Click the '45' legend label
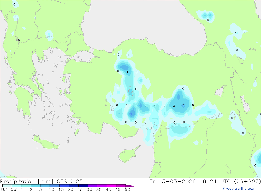Screen dimensions: 261x191 click(x=118, y=189)
